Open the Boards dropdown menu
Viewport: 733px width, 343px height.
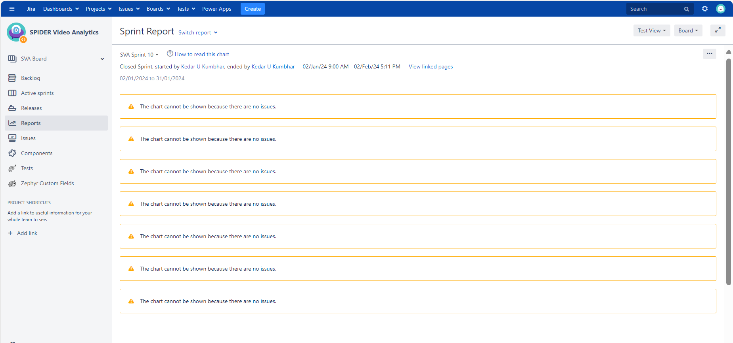coord(158,9)
